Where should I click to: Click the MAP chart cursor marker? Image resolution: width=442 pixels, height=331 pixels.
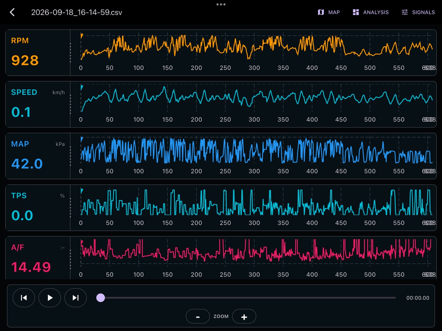pyautogui.click(x=82, y=139)
